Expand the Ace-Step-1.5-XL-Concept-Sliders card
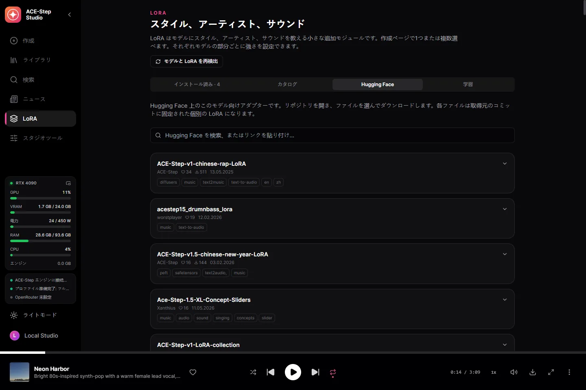 [x=505, y=300]
